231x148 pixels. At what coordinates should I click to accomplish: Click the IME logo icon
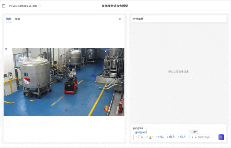(x=195, y=132)
